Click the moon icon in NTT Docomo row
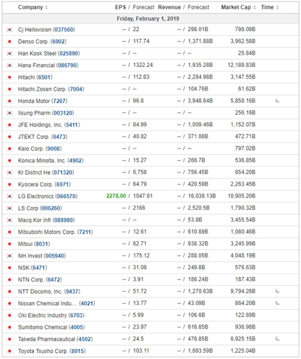This screenshot has width=301, height=359. pyautogui.click(x=277, y=291)
